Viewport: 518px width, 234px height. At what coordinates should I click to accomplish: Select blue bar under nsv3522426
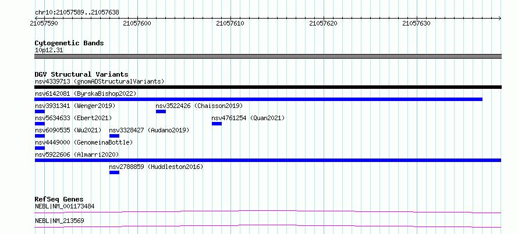(x=161, y=111)
